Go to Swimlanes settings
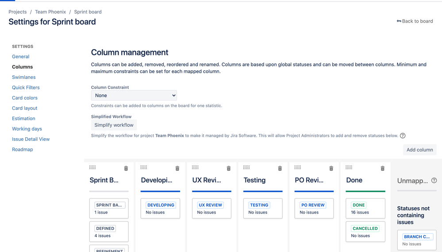The height and width of the screenshot is (252, 442). click(24, 77)
